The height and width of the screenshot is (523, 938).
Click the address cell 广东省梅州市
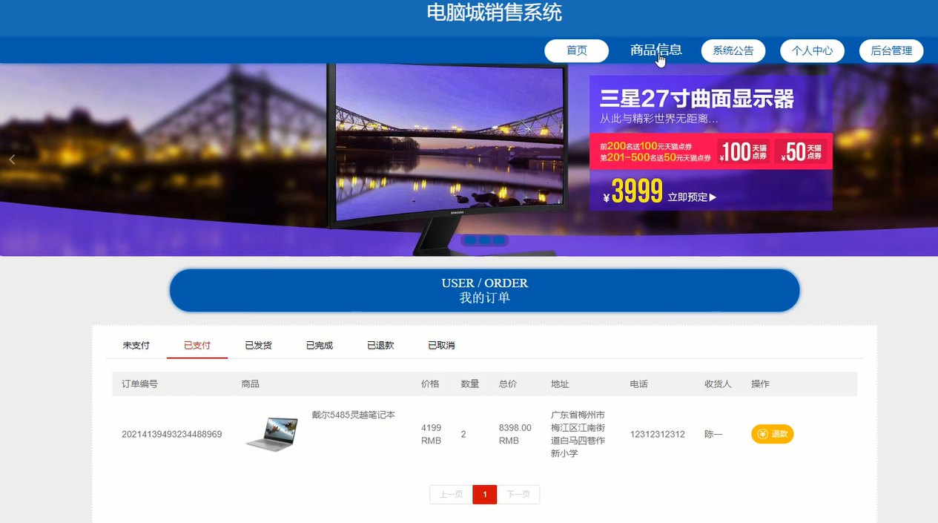pyautogui.click(x=578, y=434)
